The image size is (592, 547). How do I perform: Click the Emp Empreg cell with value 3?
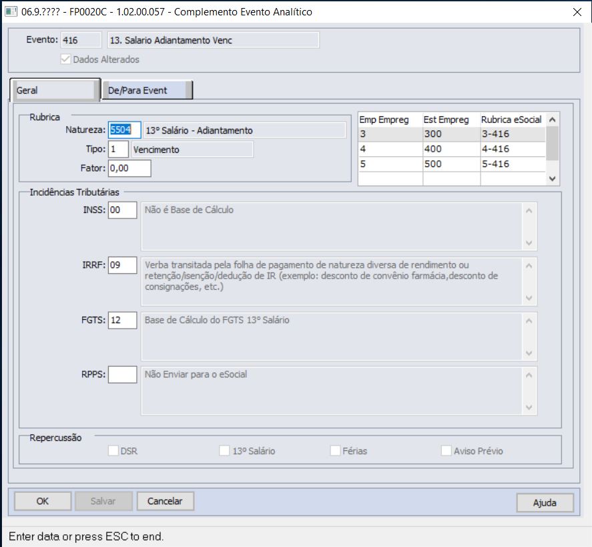390,134
